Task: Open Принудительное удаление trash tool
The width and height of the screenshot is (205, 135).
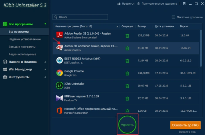Action: (x=138, y=4)
